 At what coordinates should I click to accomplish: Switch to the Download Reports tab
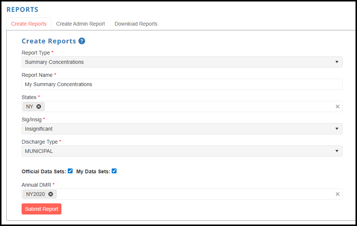pyautogui.click(x=136, y=24)
